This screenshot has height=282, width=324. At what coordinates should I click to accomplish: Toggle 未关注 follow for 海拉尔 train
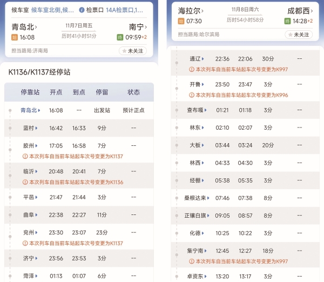pyautogui.click(x=299, y=35)
